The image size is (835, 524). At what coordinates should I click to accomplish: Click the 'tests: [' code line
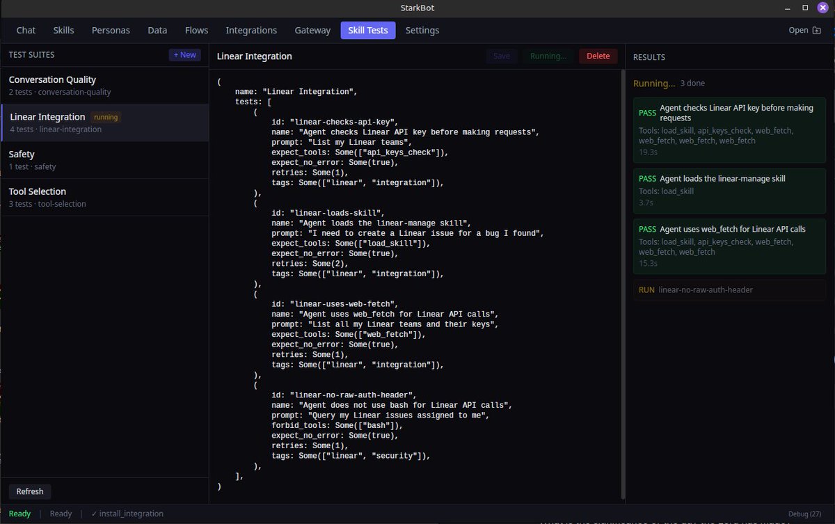pyautogui.click(x=253, y=101)
